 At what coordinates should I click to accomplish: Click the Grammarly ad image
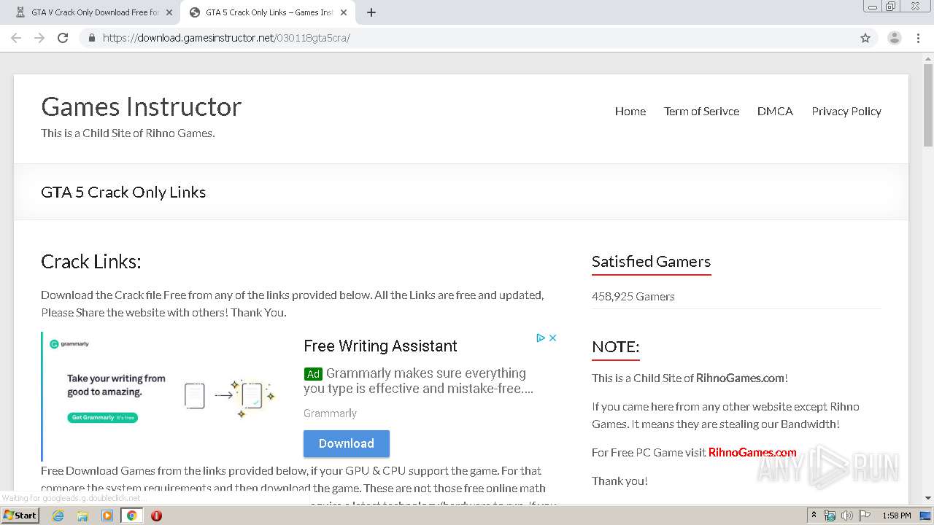tap(166, 397)
